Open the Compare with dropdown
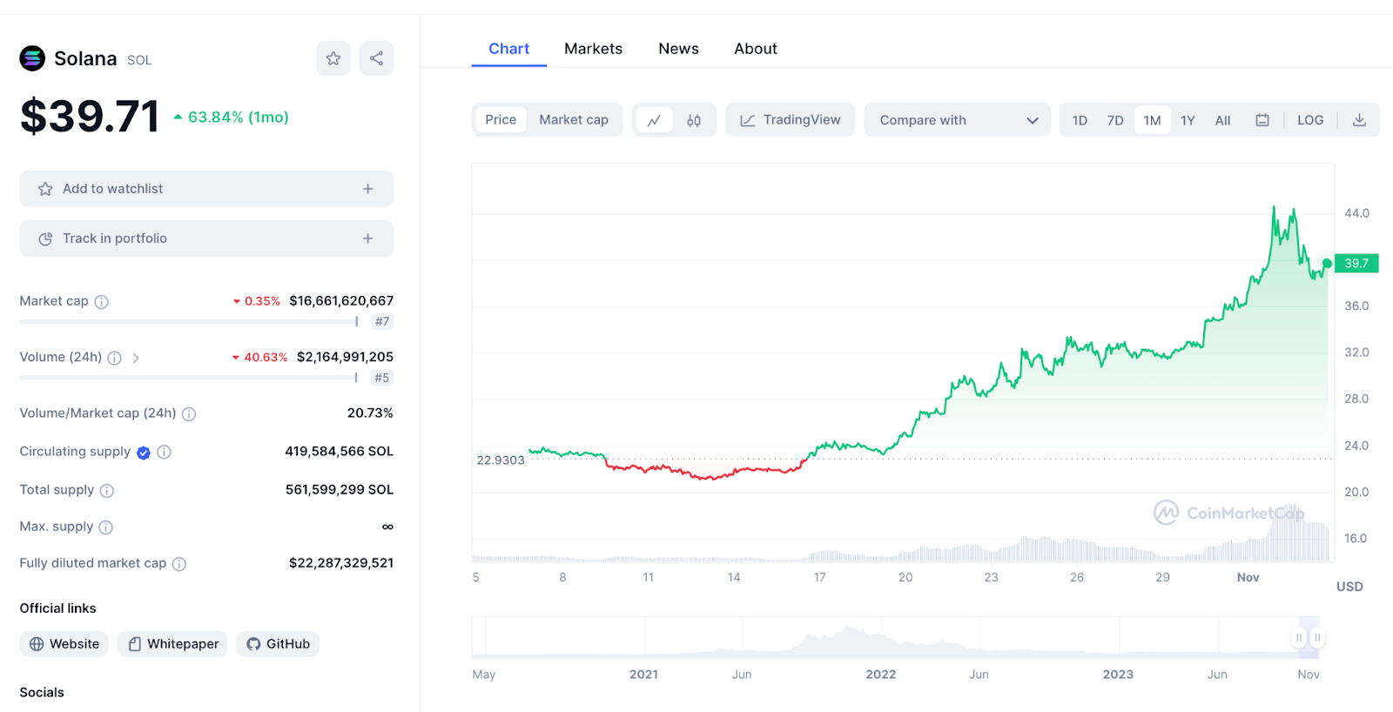The image size is (1393, 712). coord(958,120)
